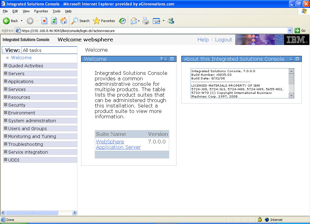Viewport: 310px width, 224px height.
Task: Open WebSphere Application Server link
Action: pyautogui.click(x=118, y=144)
